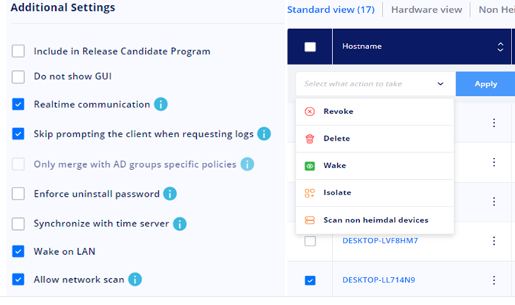Click the trash can Delete icon
This screenshot has width=515, height=305.
click(x=310, y=139)
